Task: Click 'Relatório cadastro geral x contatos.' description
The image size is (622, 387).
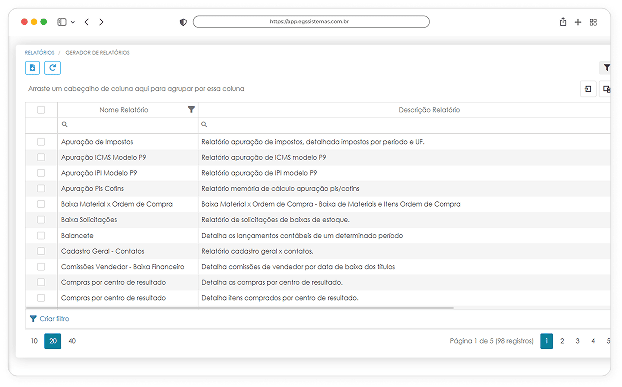Action: 257,251
